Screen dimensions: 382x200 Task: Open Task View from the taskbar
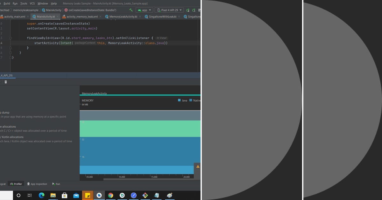click(30, 195)
